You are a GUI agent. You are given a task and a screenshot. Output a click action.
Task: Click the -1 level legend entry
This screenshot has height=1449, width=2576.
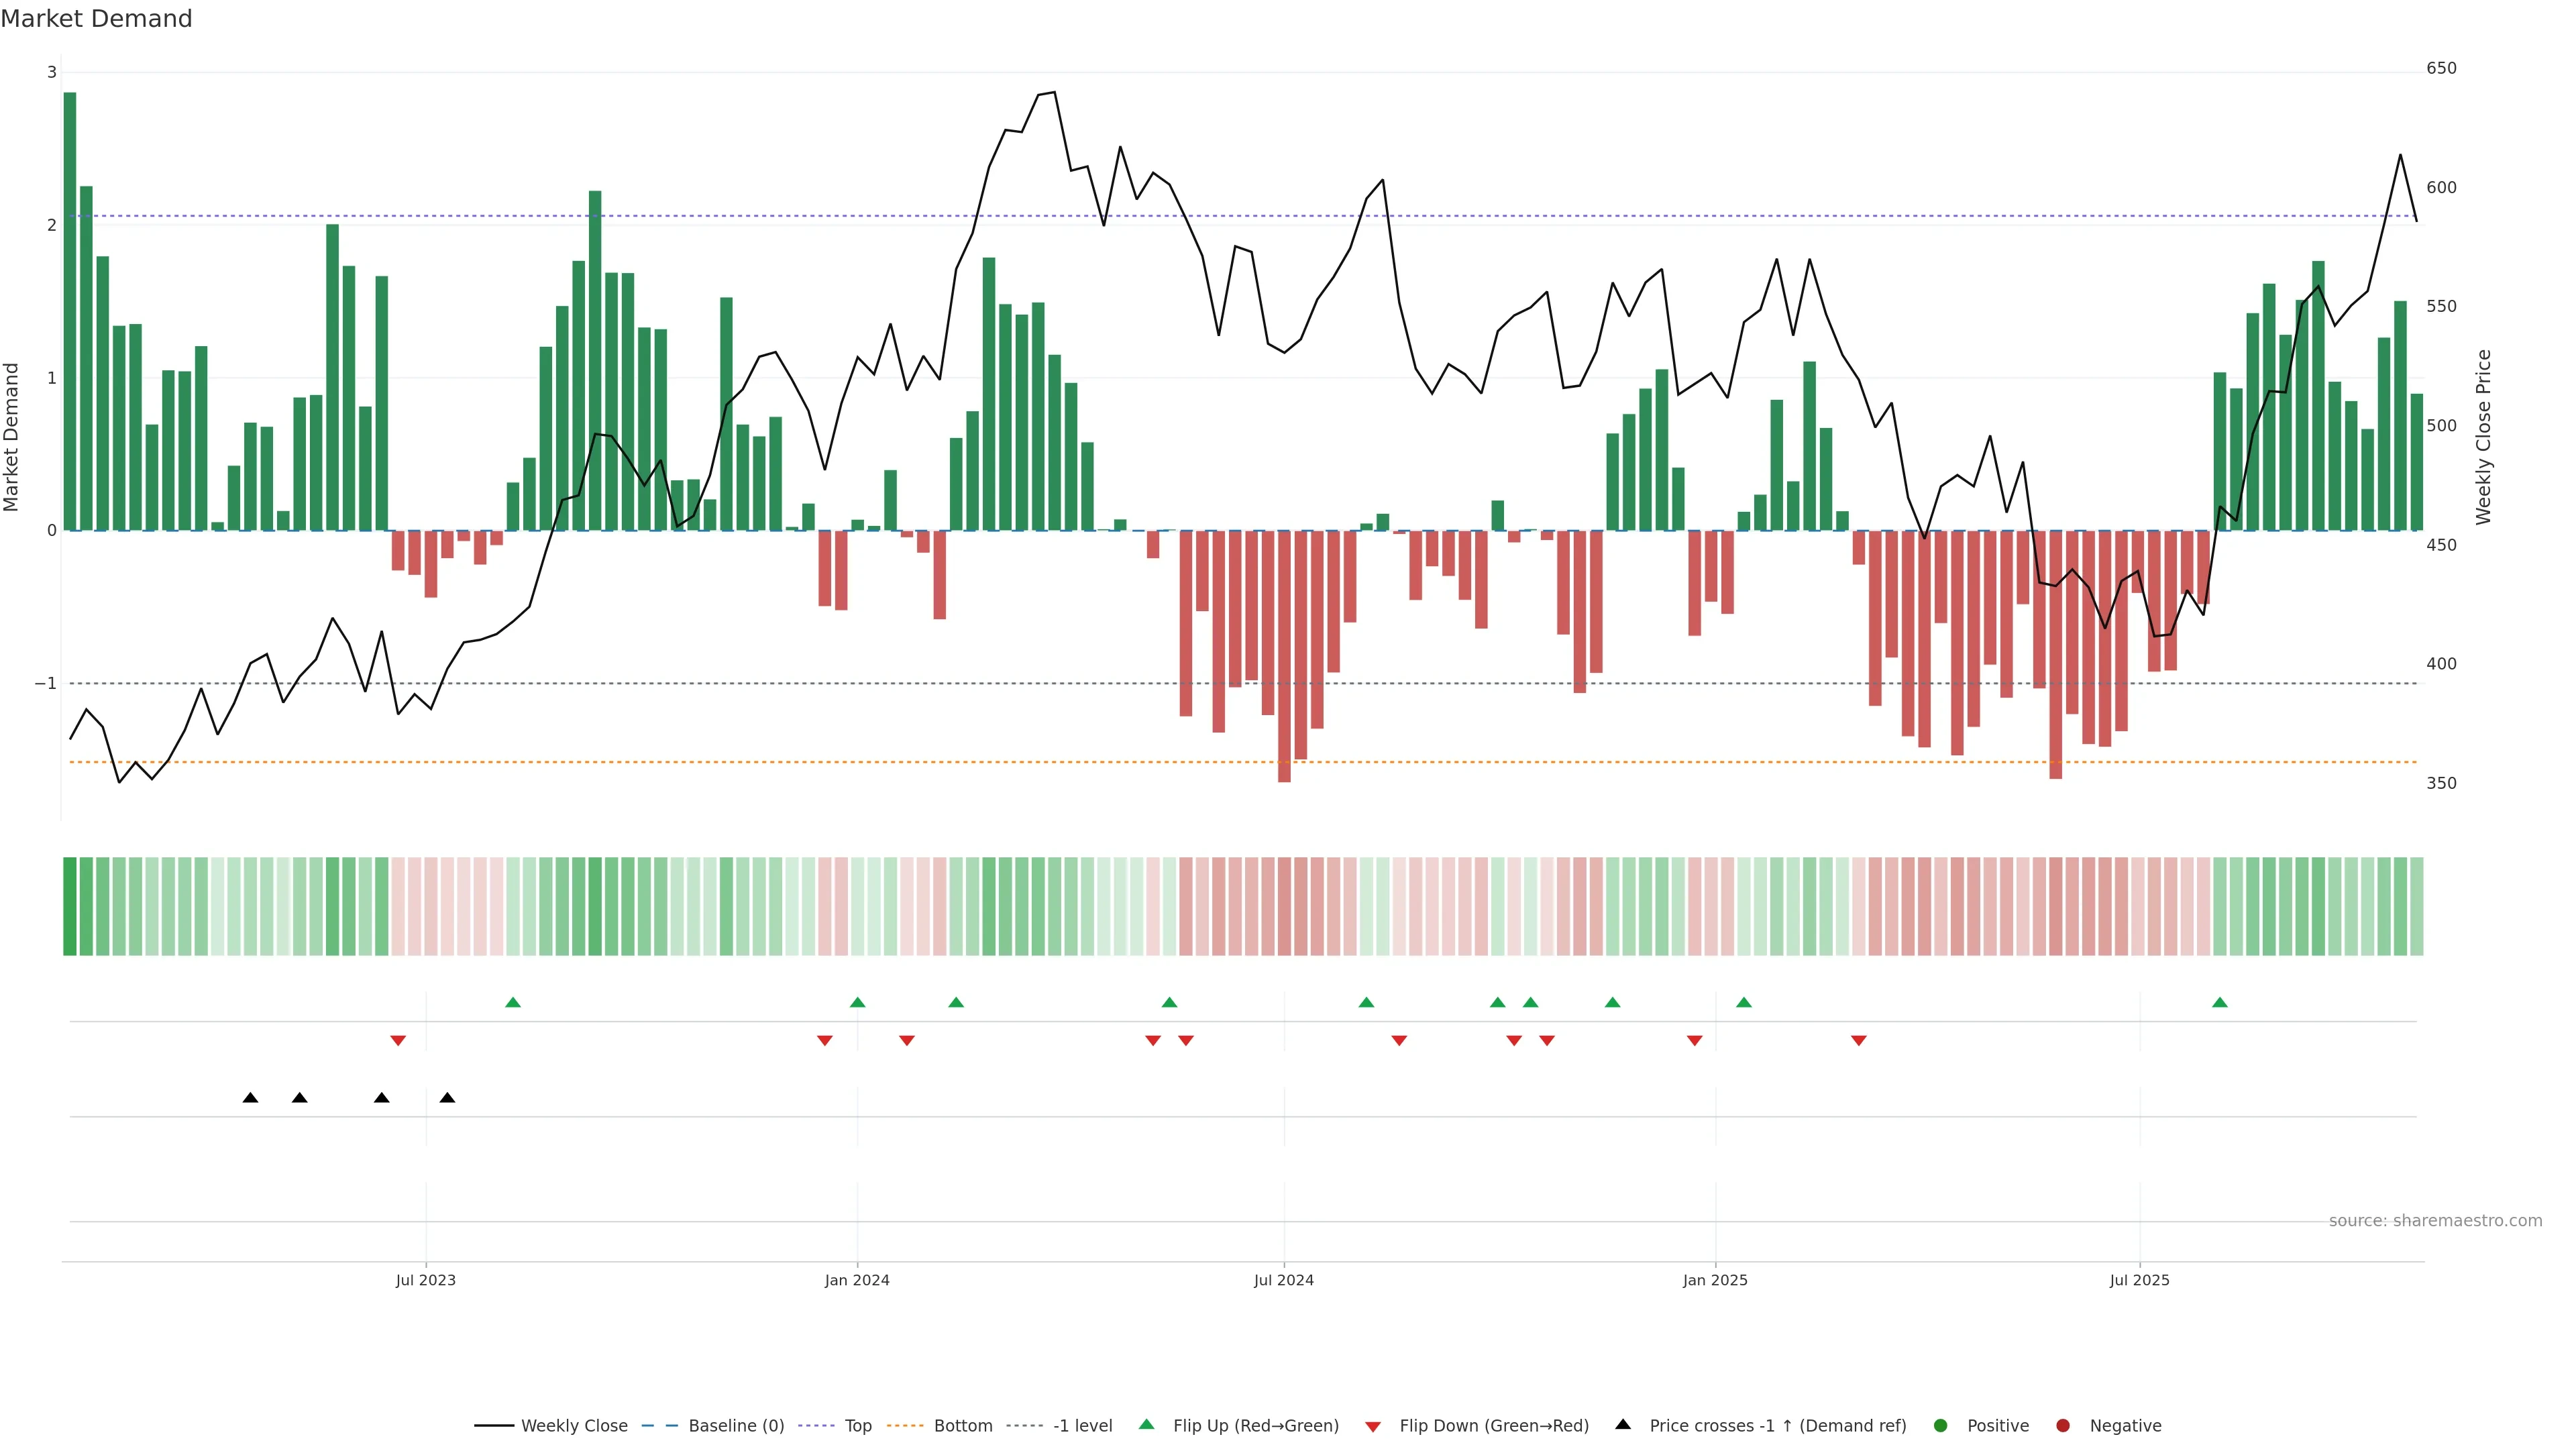(1082, 1426)
